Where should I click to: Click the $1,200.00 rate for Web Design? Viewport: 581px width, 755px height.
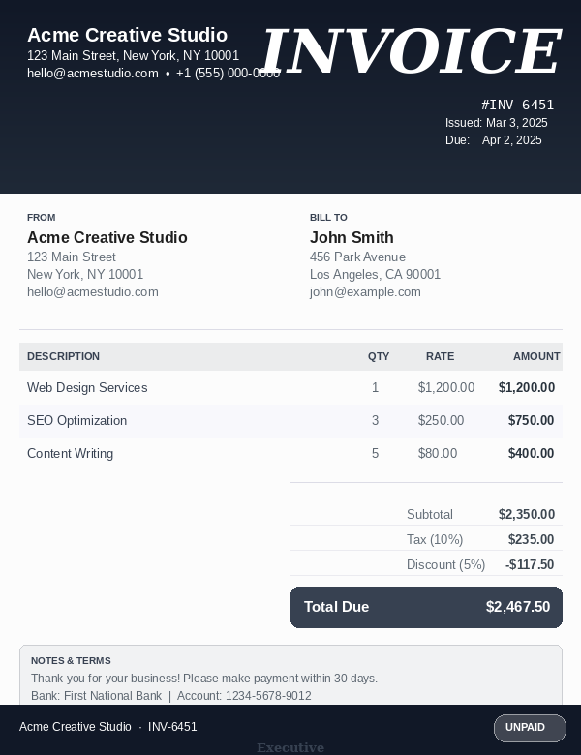[446, 387]
